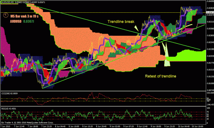Image resolution: width=214 pixels, height=128 pixels.
Task: Click the current price marker on price axis
Action: 210,12
